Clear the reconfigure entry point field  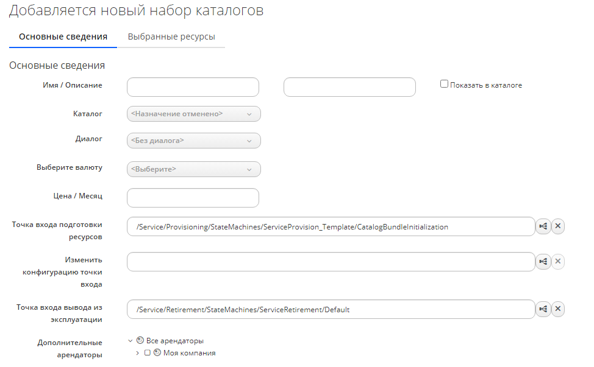(558, 262)
